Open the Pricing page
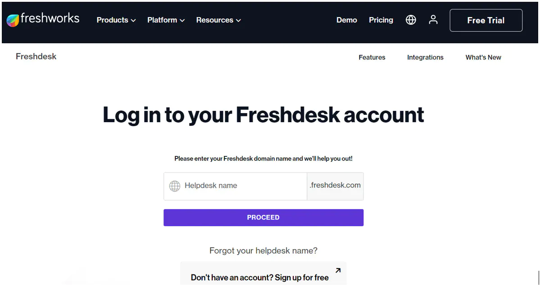Viewport: 540px width, 287px height. tap(381, 20)
